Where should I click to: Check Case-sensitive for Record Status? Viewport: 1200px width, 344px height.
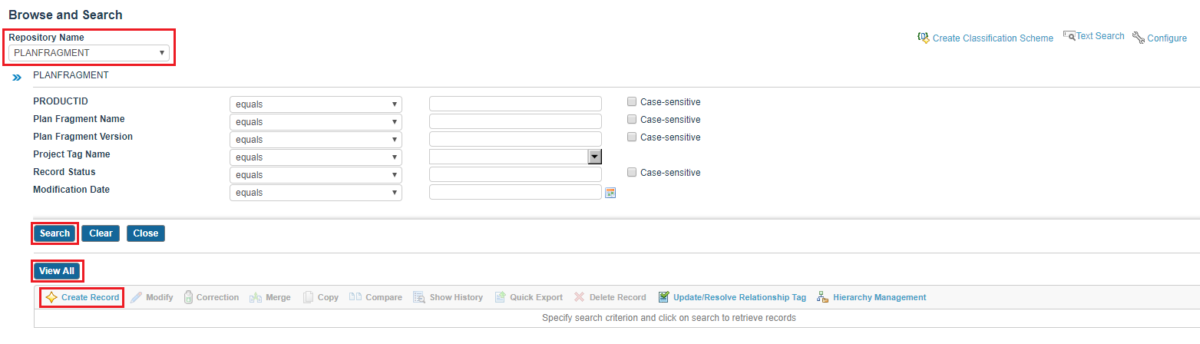coord(632,172)
